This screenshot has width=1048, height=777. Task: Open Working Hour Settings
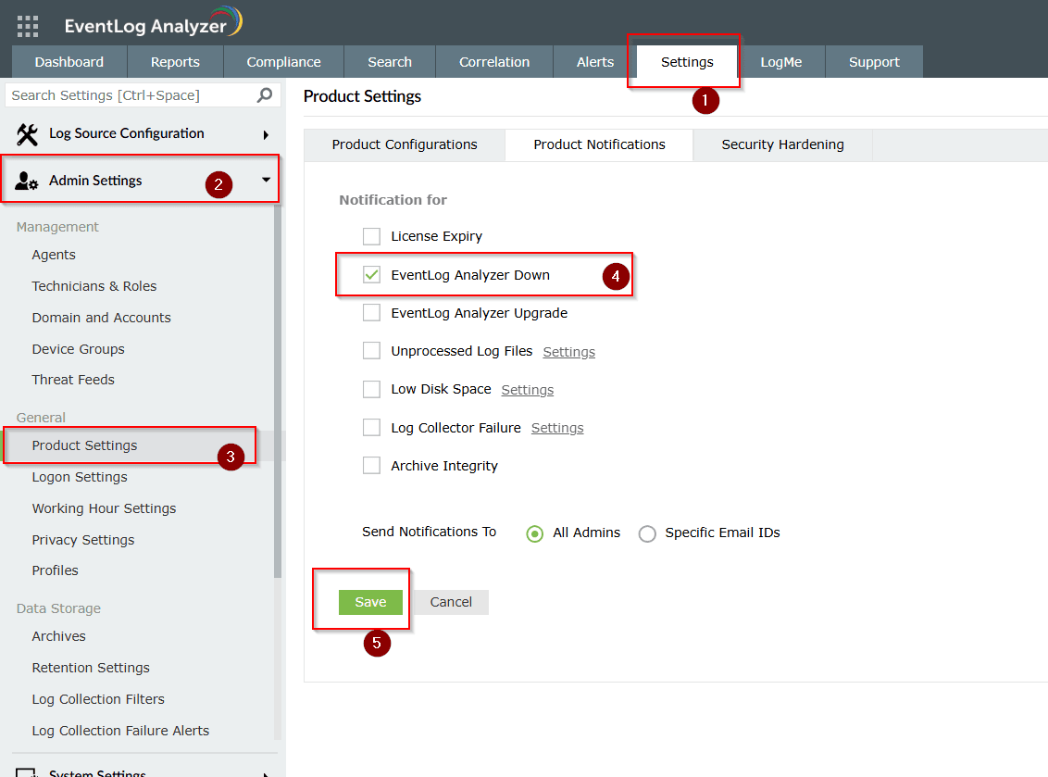tap(105, 508)
